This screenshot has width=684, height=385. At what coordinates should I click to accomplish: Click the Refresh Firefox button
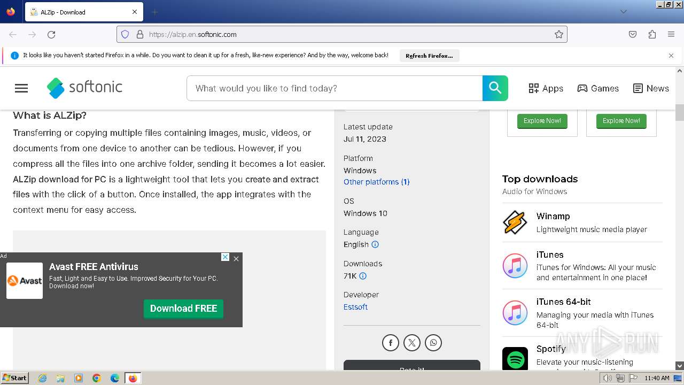429,56
